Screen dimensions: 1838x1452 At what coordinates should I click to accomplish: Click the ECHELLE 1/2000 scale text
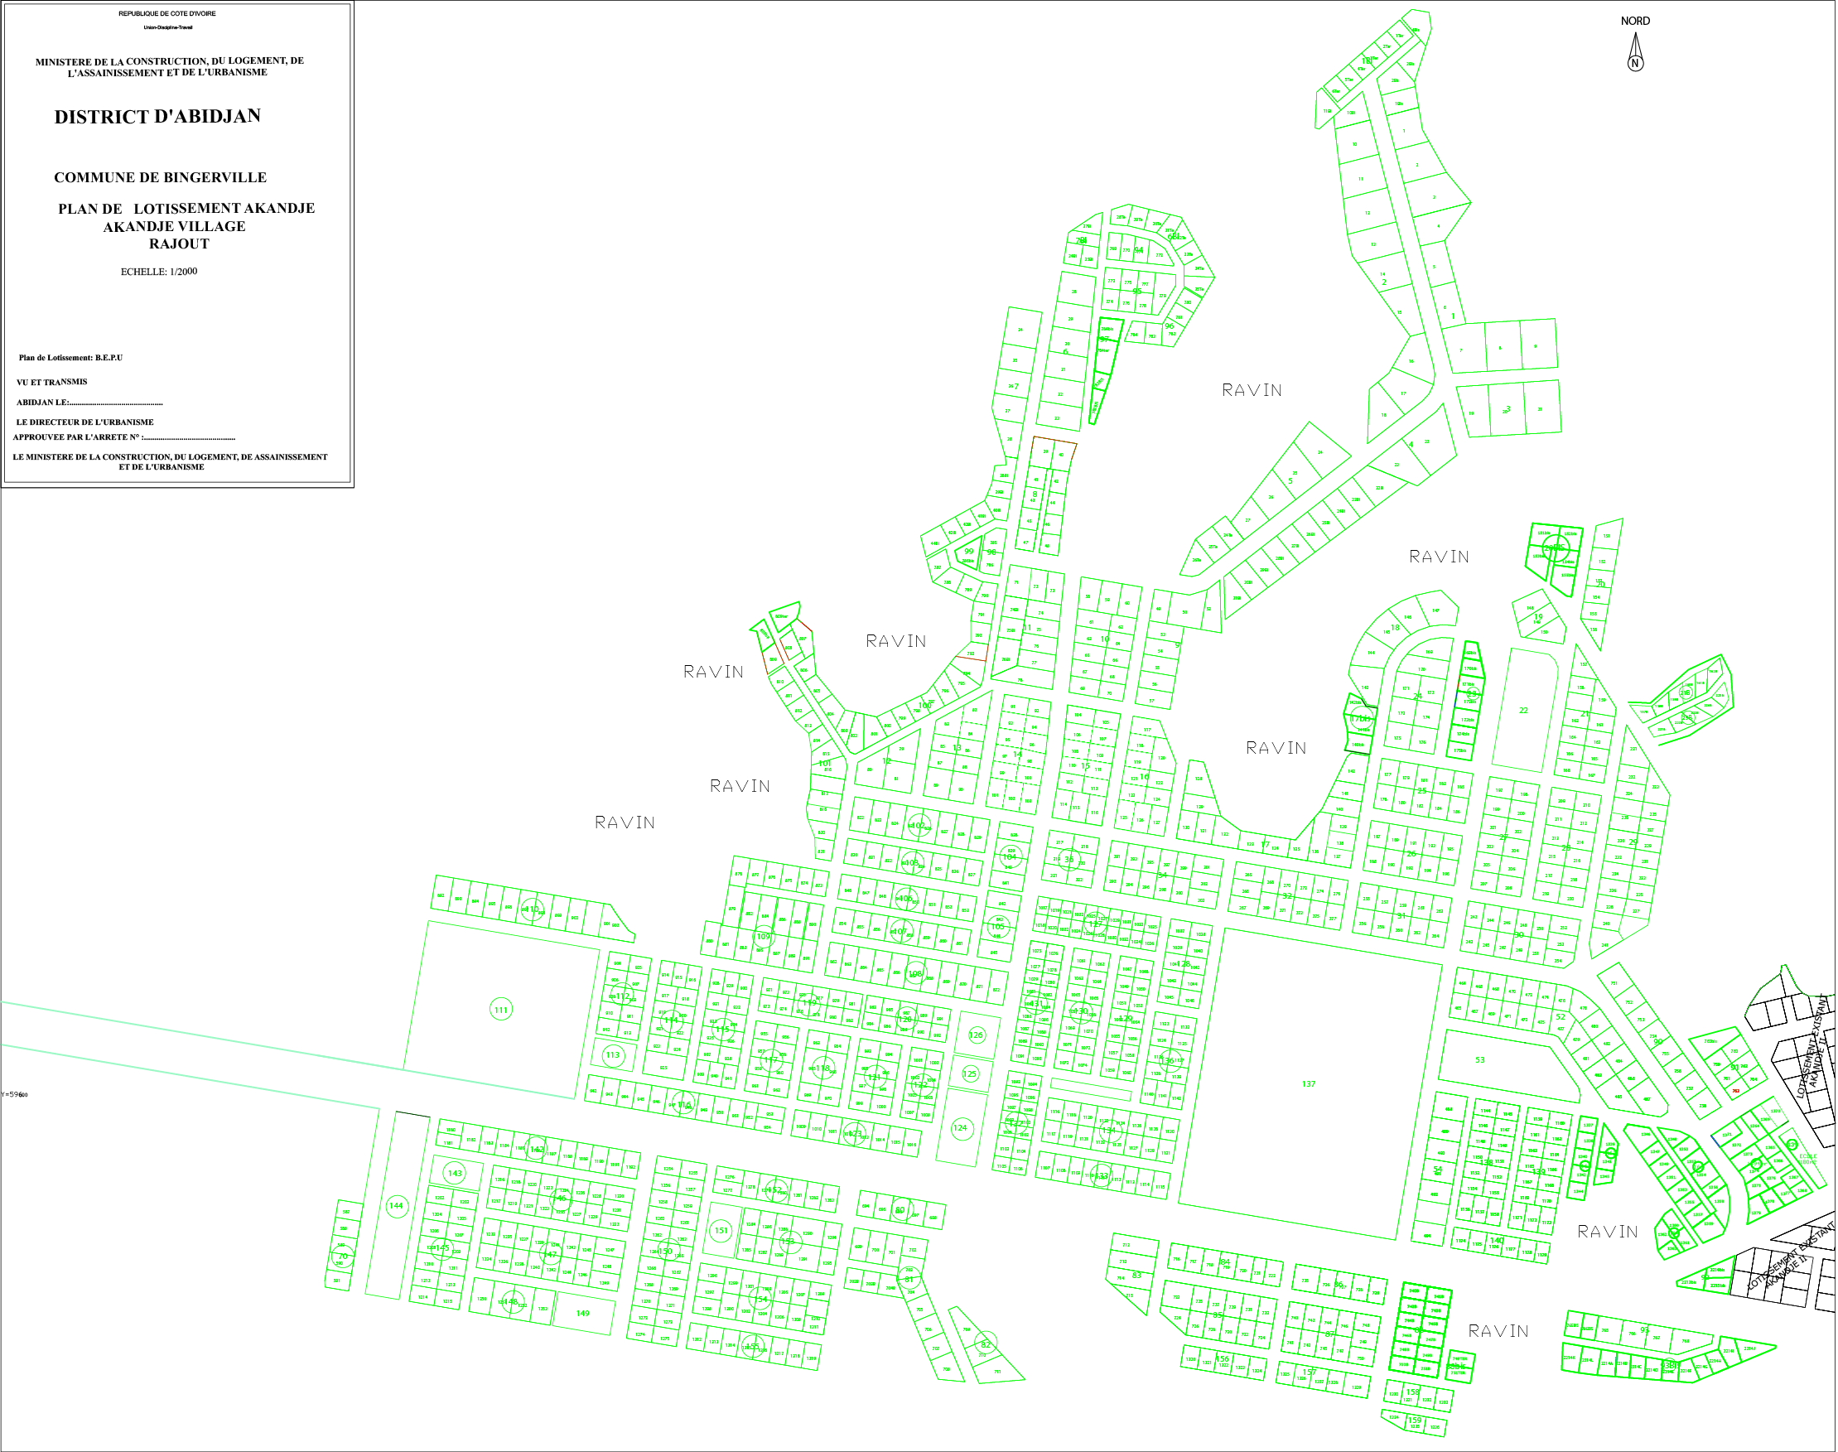coord(159,272)
